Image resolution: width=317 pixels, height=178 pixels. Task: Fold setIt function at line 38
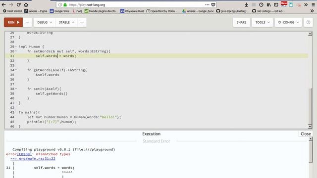(16, 89)
